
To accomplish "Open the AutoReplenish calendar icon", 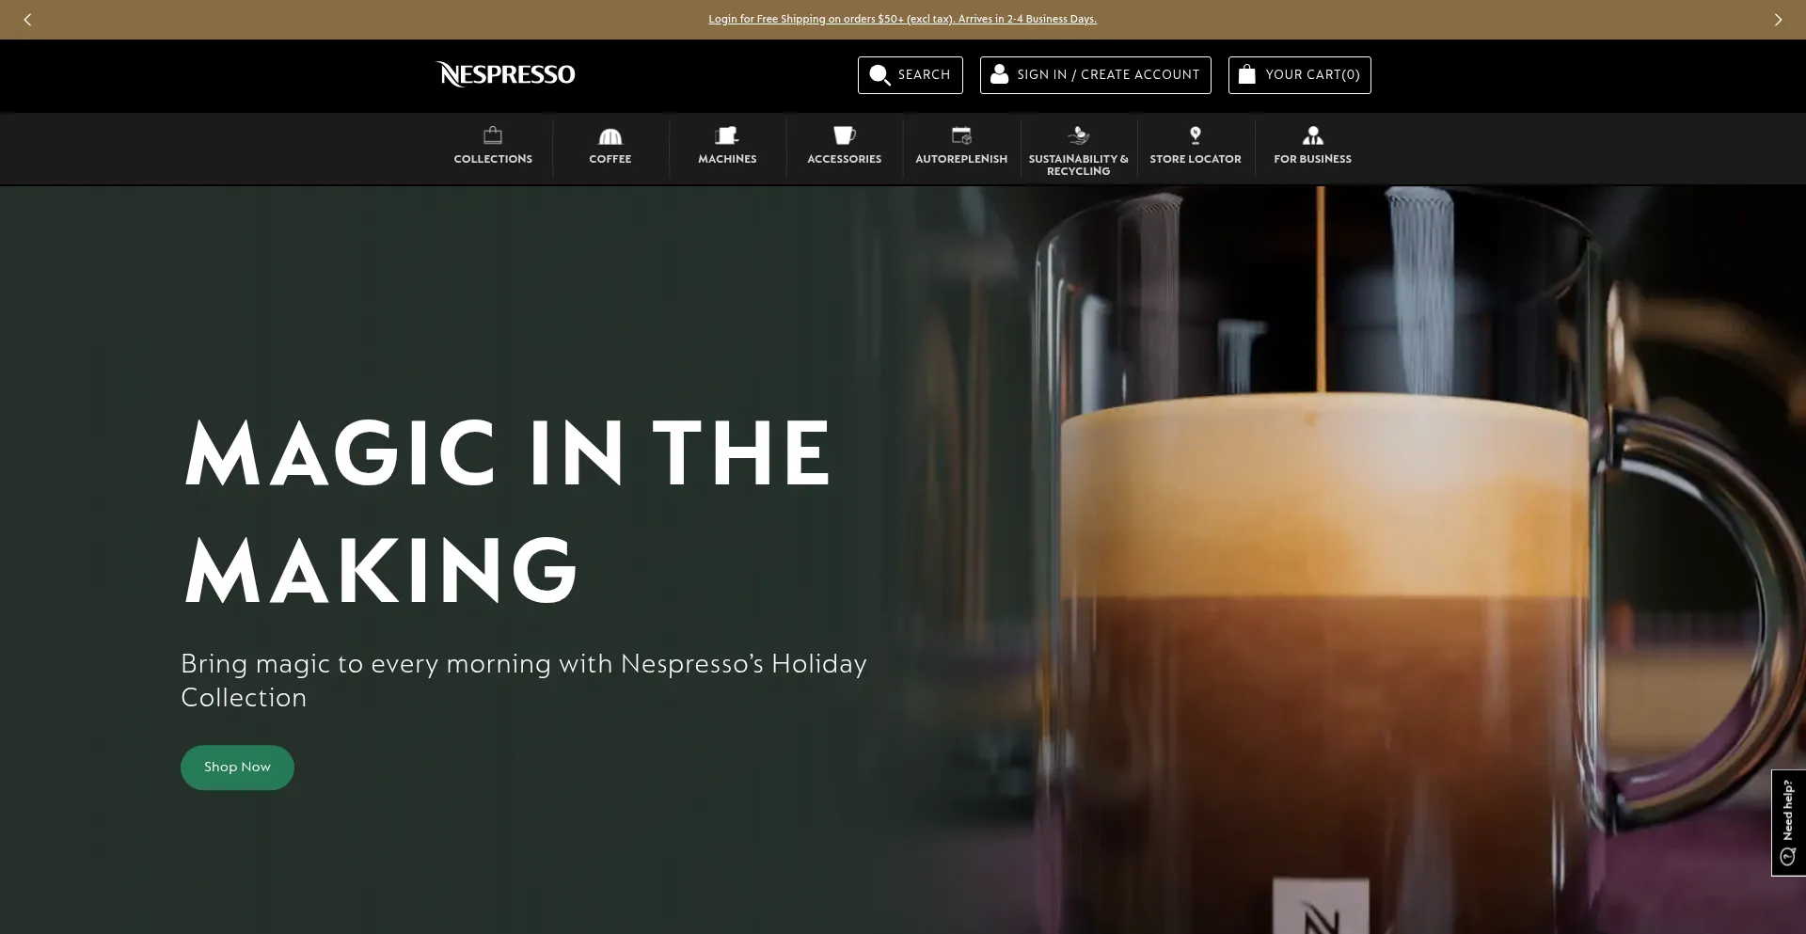I will (960, 135).
